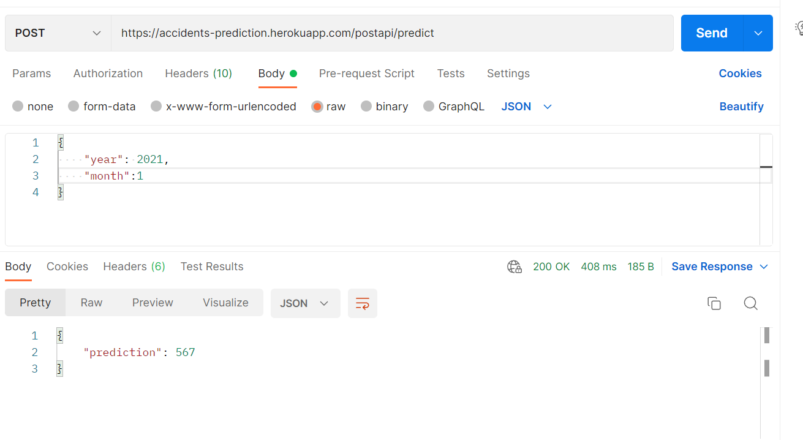The image size is (803, 440).
Task: Open the response Cookies tab
Action: tap(67, 267)
